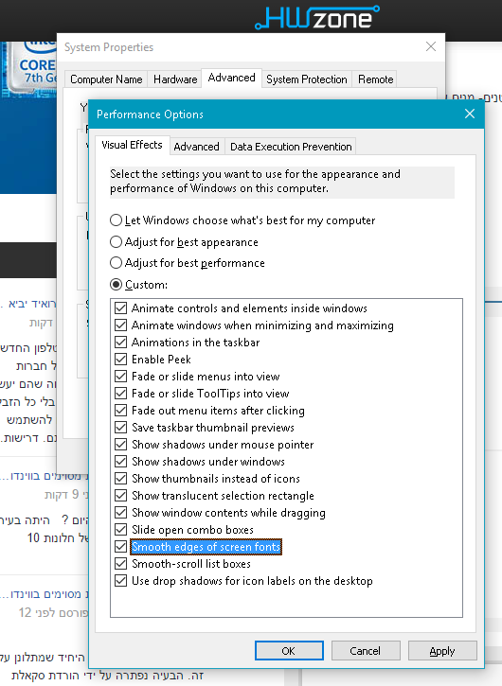
Task: Disable Show shadows under windows
Action: 121,462
